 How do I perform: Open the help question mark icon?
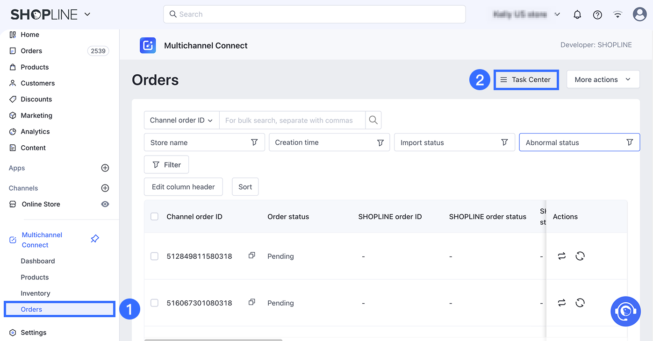click(597, 14)
